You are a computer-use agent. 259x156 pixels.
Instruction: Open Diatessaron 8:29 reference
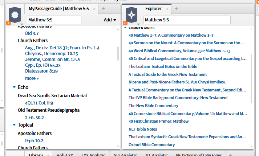click(x=41, y=71)
